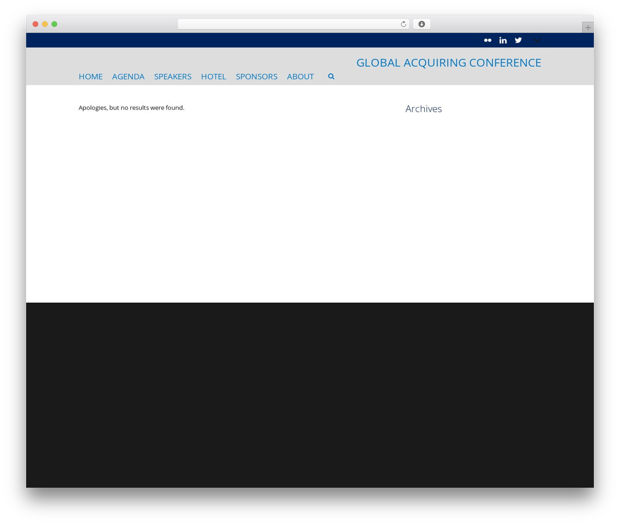Viewport: 620px width, 525px height.
Task: Minimize the window with yellow button
Action: (x=45, y=24)
